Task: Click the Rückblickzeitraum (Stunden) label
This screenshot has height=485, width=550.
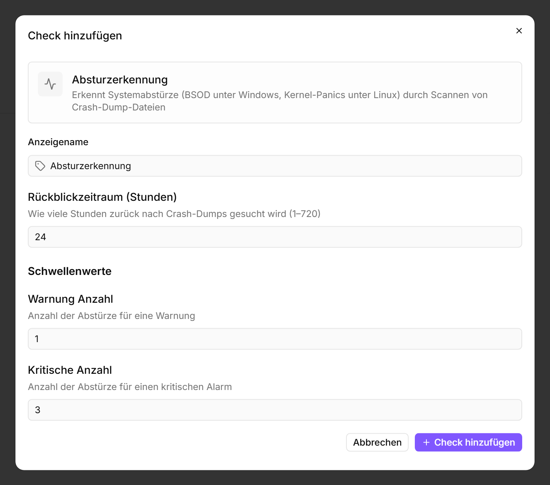Action: click(102, 197)
